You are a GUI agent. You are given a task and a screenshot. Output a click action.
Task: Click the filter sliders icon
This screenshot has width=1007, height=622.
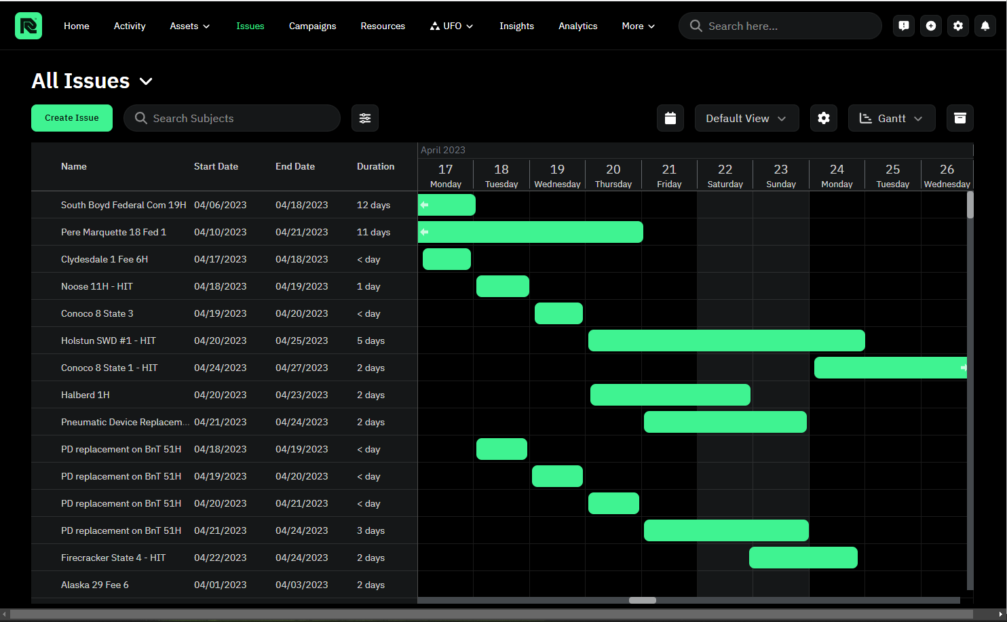[365, 118]
